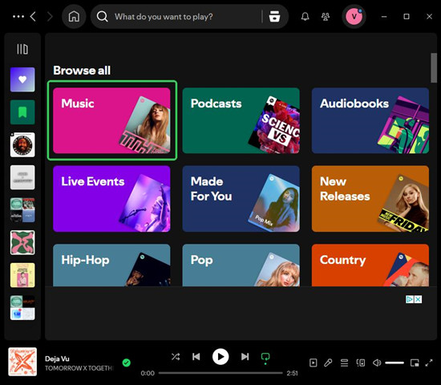
Task: Open the Pop genre card
Action: [x=241, y=265]
